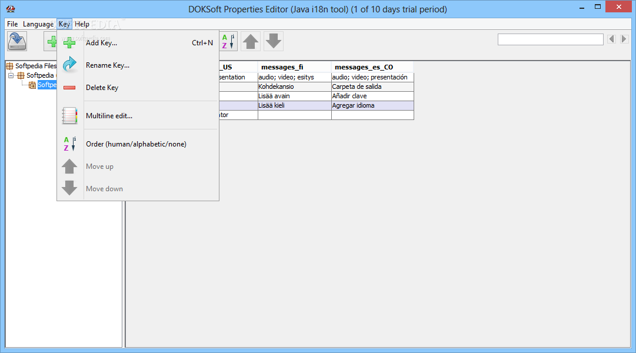Click the A-Z icon beside Order menu entry
Image resolution: width=636 pixels, height=353 pixels.
coord(69,144)
